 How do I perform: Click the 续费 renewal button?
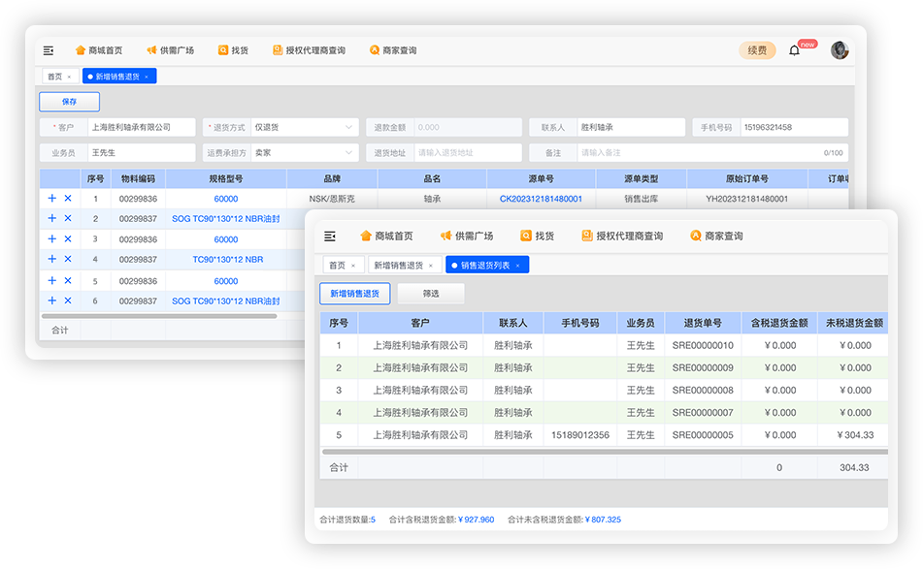point(758,50)
